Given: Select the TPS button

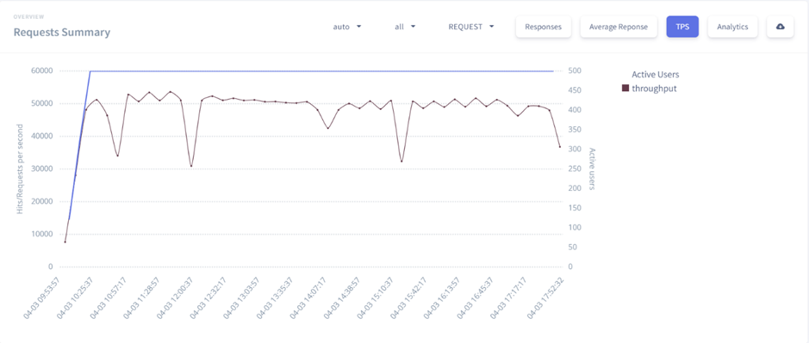Looking at the screenshot, I should coord(682,27).
